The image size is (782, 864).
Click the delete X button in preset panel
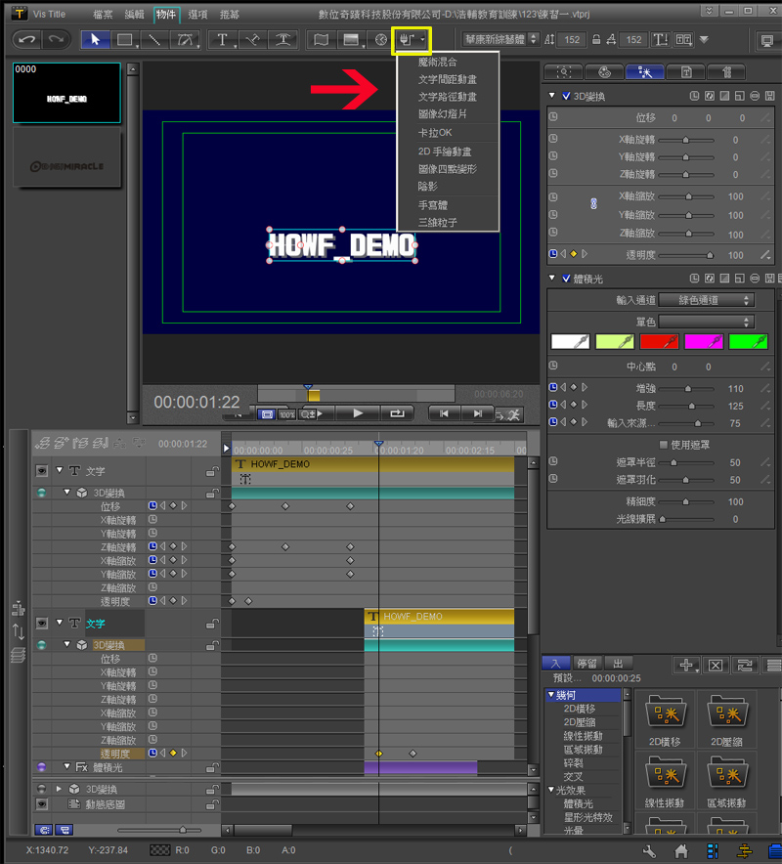click(716, 665)
